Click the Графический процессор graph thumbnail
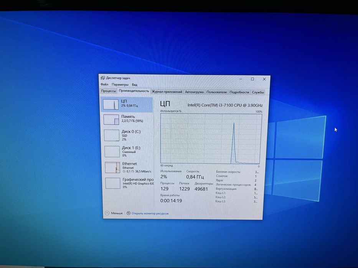This screenshot has width=358, height=268. point(113,183)
